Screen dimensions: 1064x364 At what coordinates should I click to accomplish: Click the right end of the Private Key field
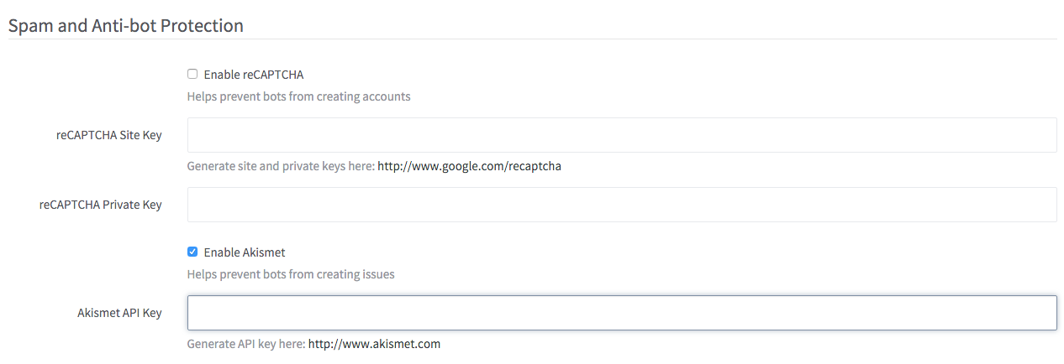click(1042, 205)
